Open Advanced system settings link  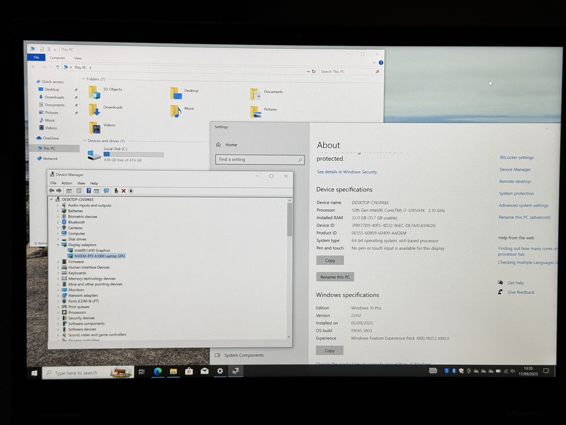coord(524,205)
